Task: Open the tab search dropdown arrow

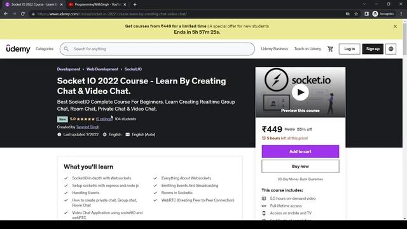Action: click(364, 4)
